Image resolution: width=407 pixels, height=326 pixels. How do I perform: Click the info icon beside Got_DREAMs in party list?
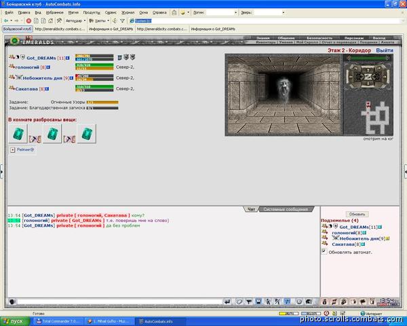pos(68,58)
